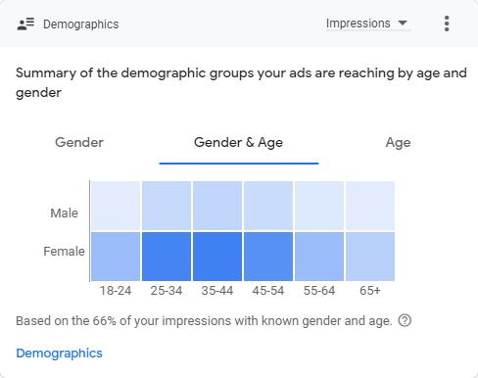Click the Impressions dropdown arrow
Screen dimensions: 478x378
coord(403,23)
